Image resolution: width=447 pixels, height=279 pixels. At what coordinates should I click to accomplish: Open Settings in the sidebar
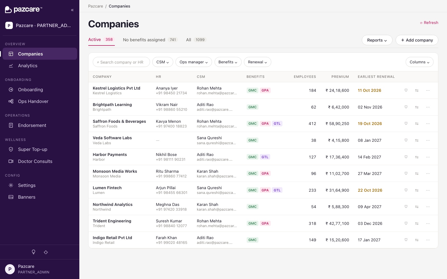pos(40,185)
